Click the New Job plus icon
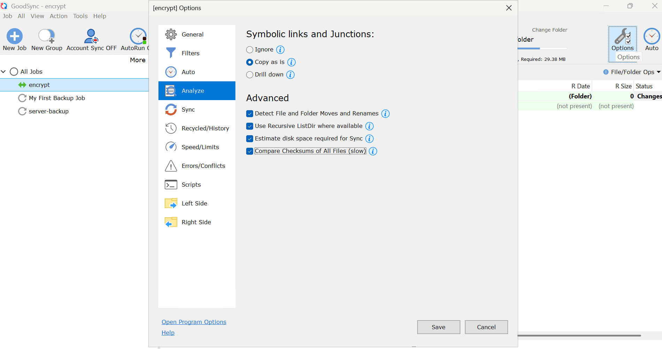This screenshot has height=349, width=662. tap(15, 36)
